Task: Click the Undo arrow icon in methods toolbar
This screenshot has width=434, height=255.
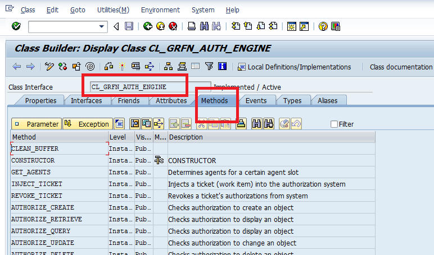Action: (296, 124)
